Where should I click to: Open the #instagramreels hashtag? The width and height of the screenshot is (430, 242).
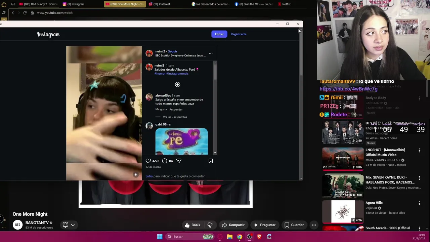[177, 74]
